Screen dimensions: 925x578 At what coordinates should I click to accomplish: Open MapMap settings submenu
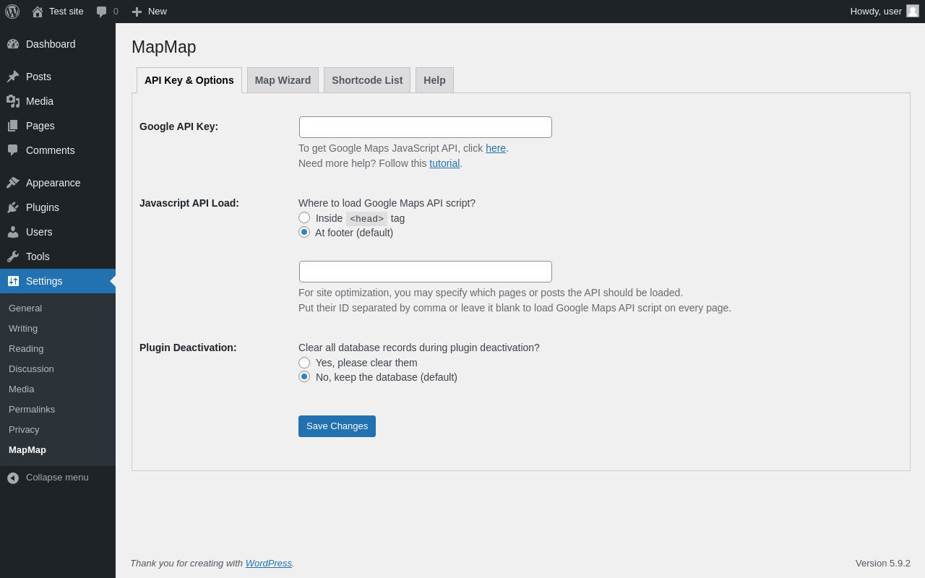27,450
